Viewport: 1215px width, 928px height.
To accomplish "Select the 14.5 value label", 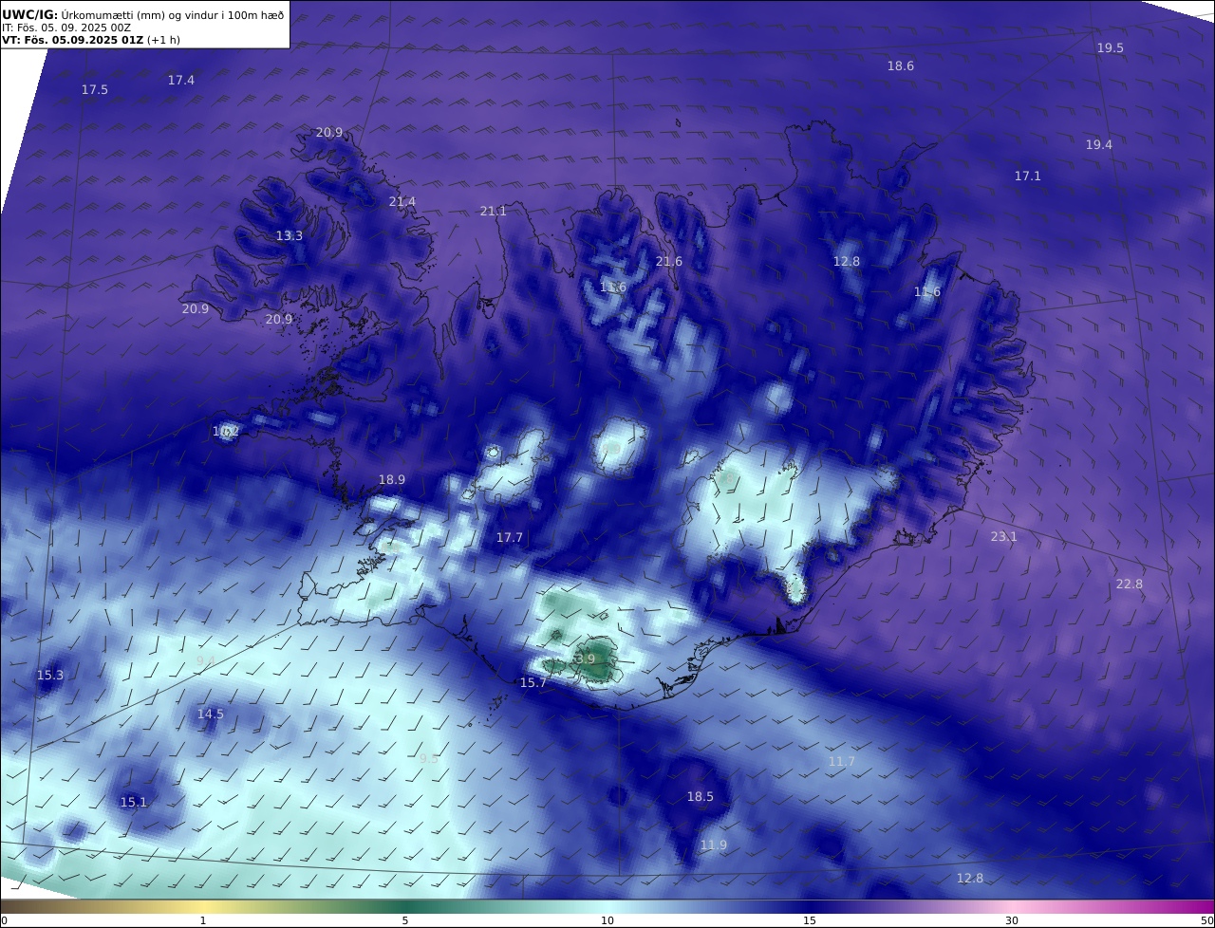I will (211, 715).
